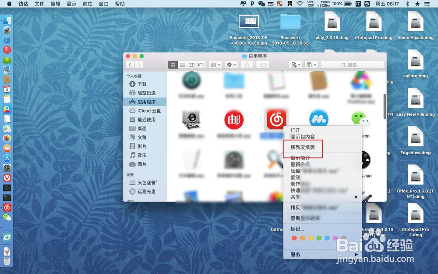Select the WeChat app icon in Finder
Screen dimensions: 438x274
click(361, 119)
